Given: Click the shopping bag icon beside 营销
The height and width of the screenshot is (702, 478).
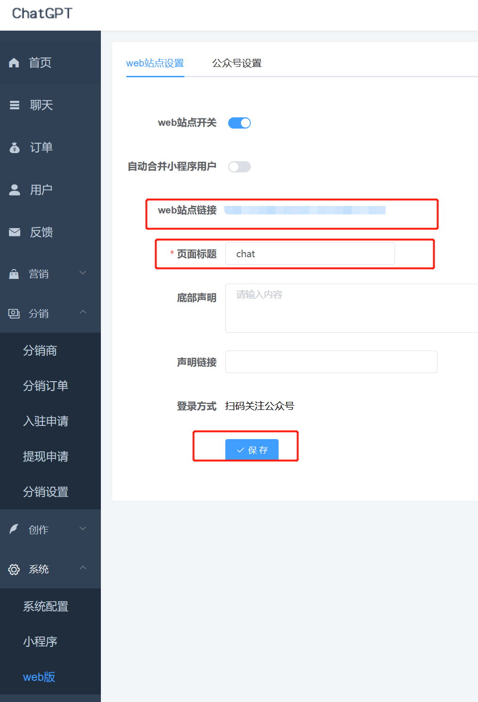Looking at the screenshot, I should pos(14,274).
